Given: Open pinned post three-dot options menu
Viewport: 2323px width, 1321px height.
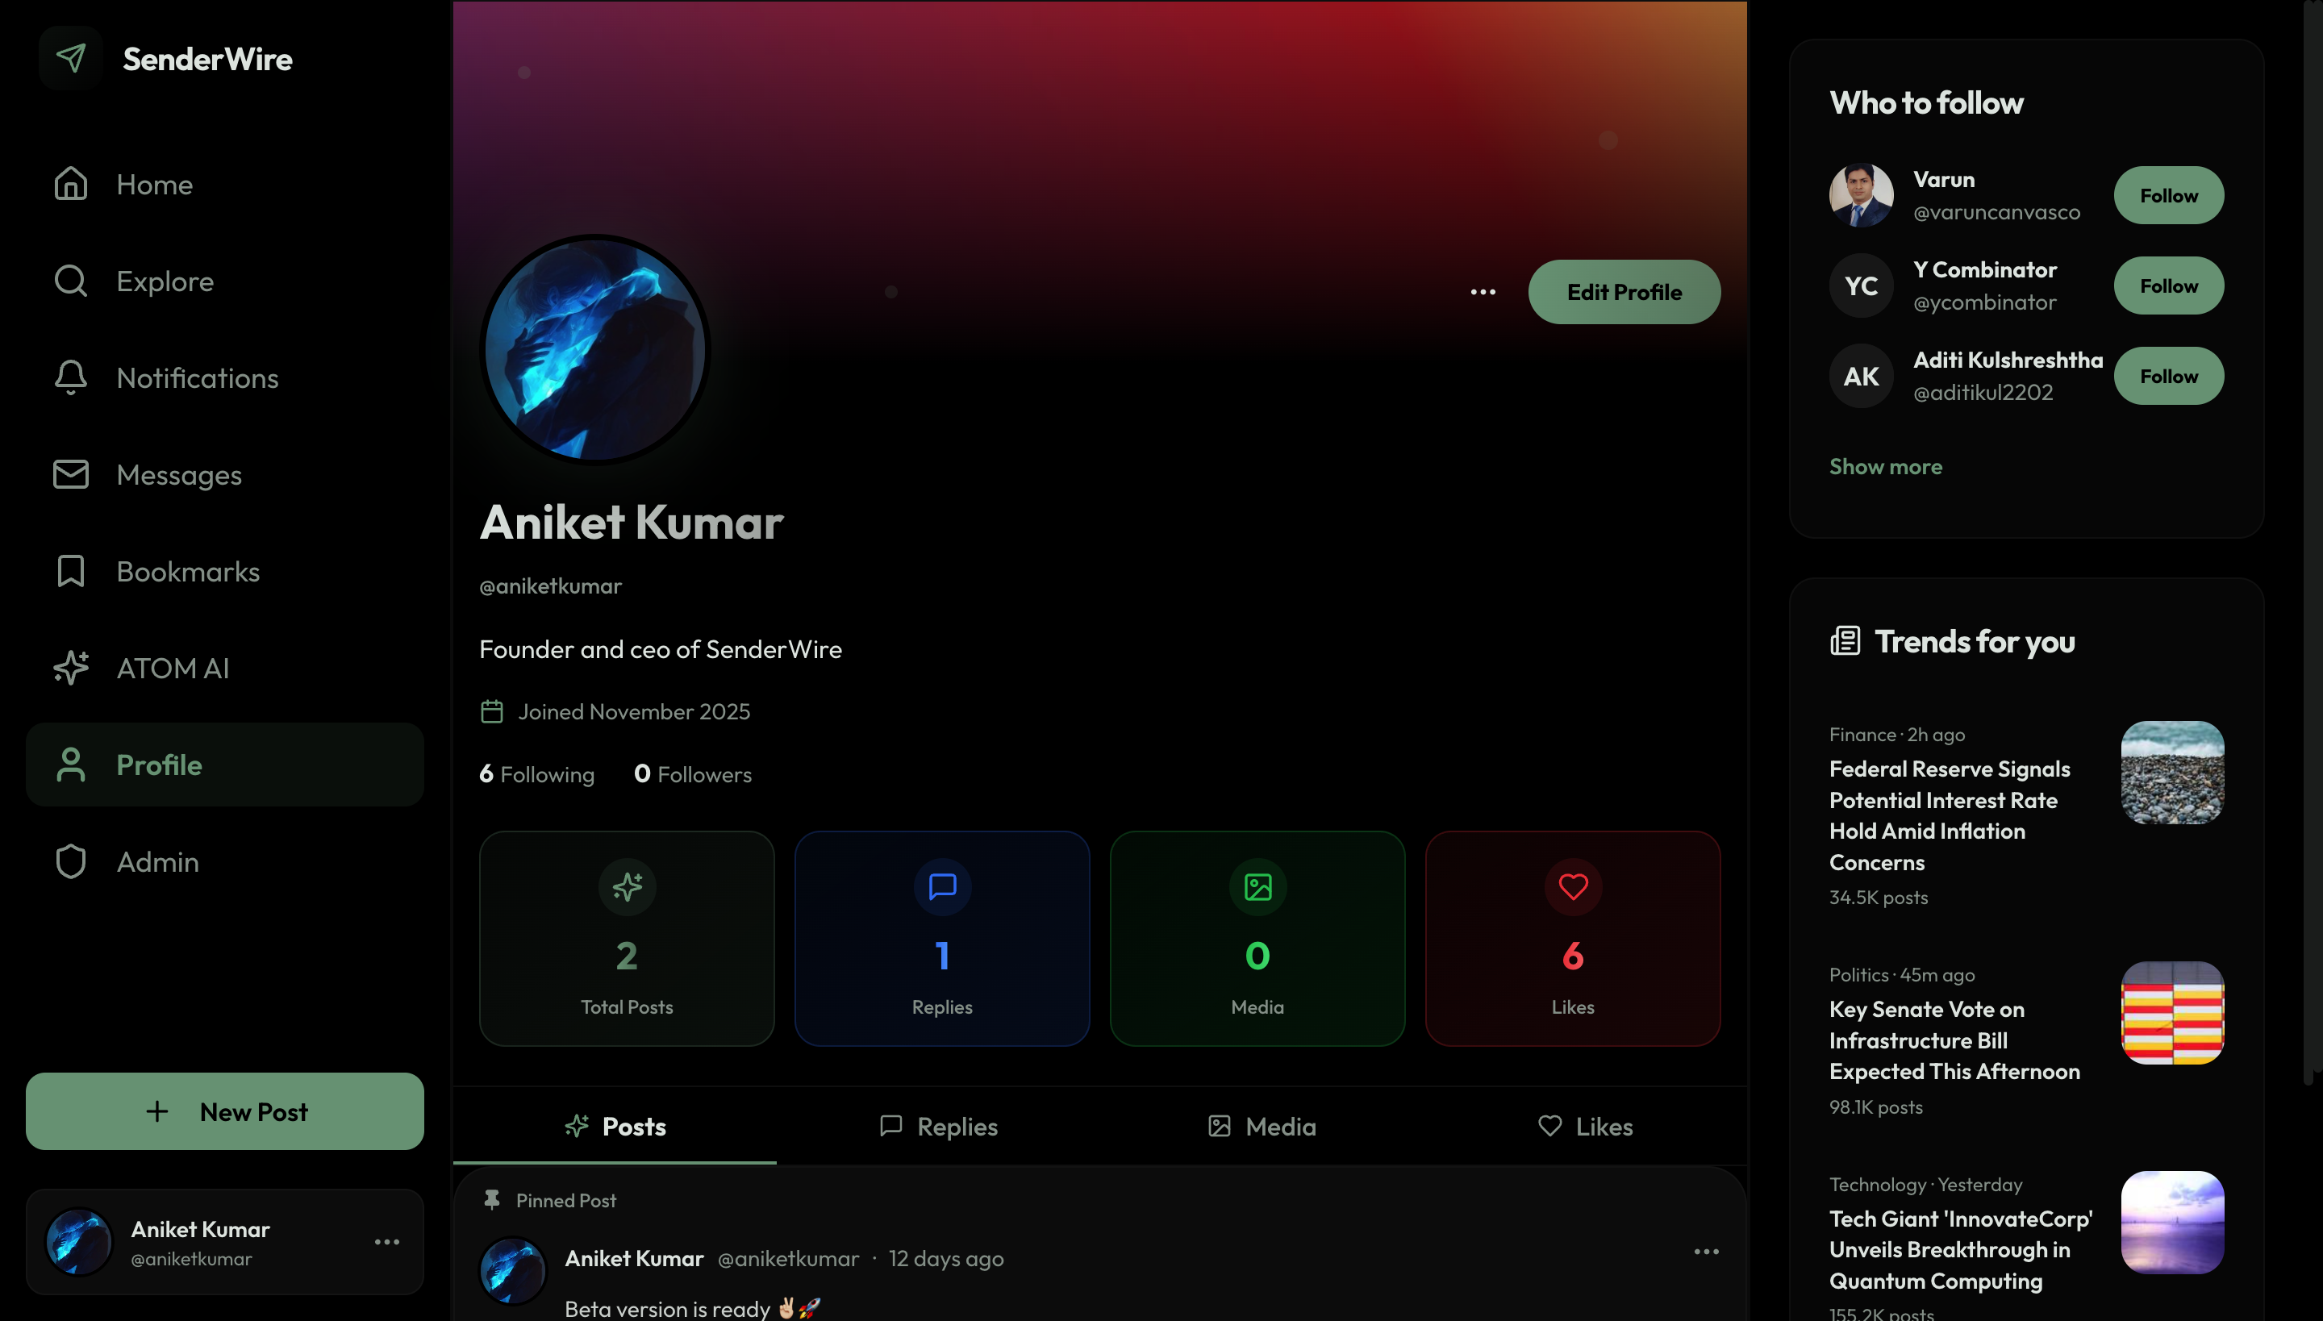Looking at the screenshot, I should (x=1706, y=1251).
